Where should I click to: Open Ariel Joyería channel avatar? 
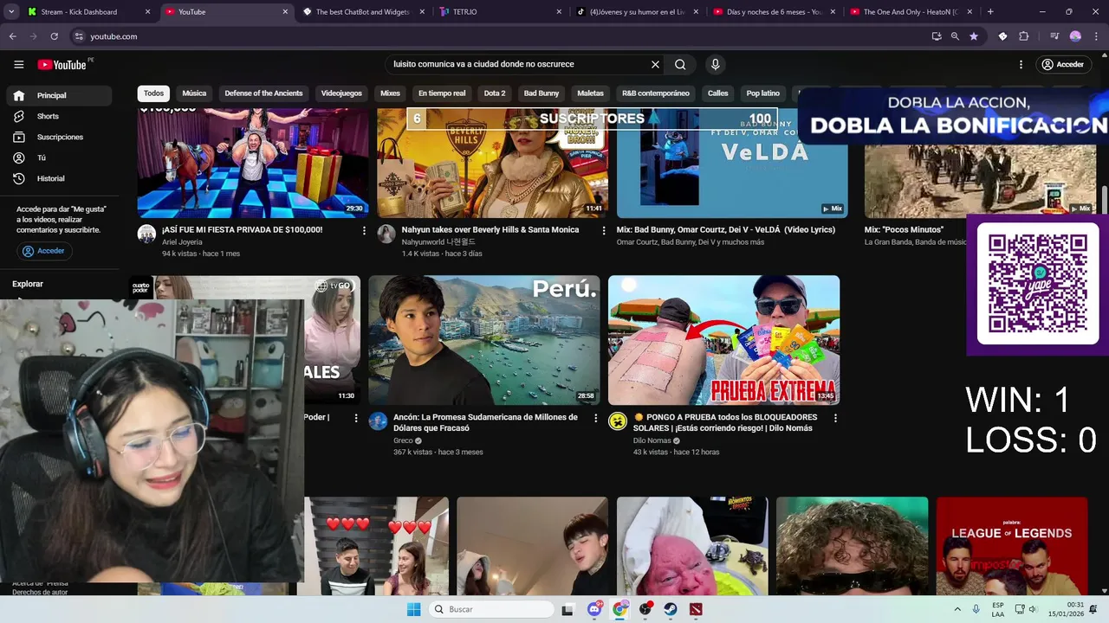coord(146,234)
